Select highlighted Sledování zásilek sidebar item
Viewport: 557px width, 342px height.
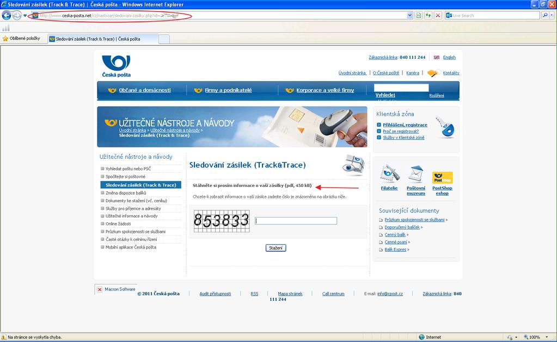(140, 185)
